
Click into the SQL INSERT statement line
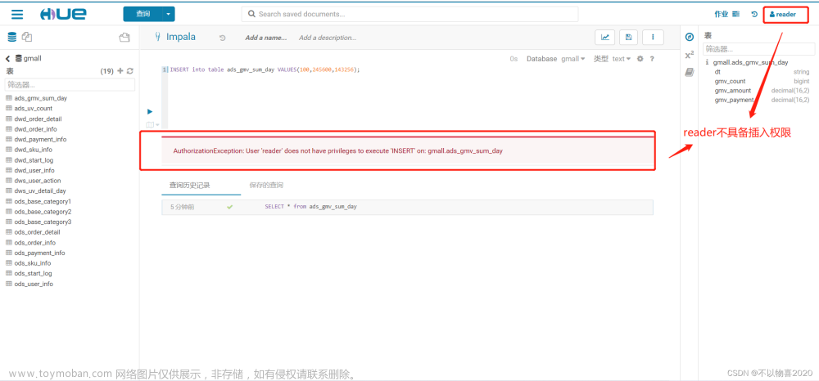click(x=265, y=69)
